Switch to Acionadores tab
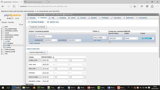The height and width of the screenshot is (90, 160). tap(142, 18)
